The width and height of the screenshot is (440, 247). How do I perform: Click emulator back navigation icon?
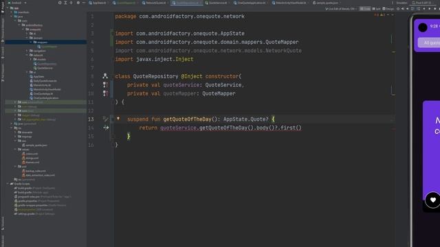pos(424,9)
